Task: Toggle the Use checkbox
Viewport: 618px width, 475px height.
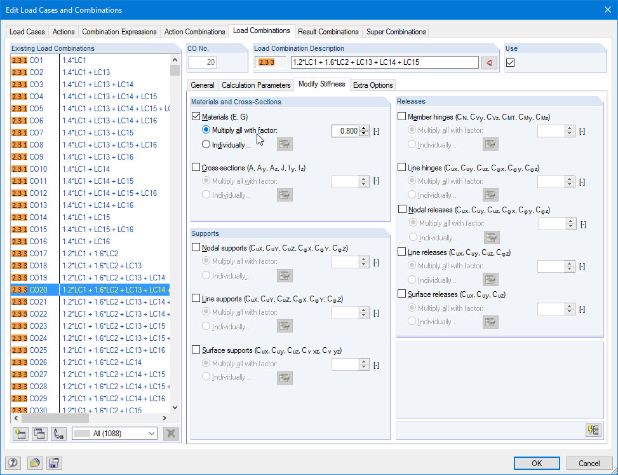Action: 511,62
